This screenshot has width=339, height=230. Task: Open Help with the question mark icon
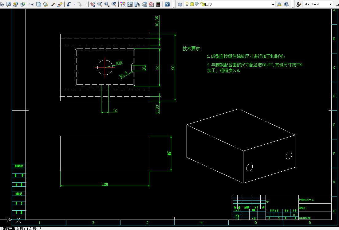coord(167,4)
